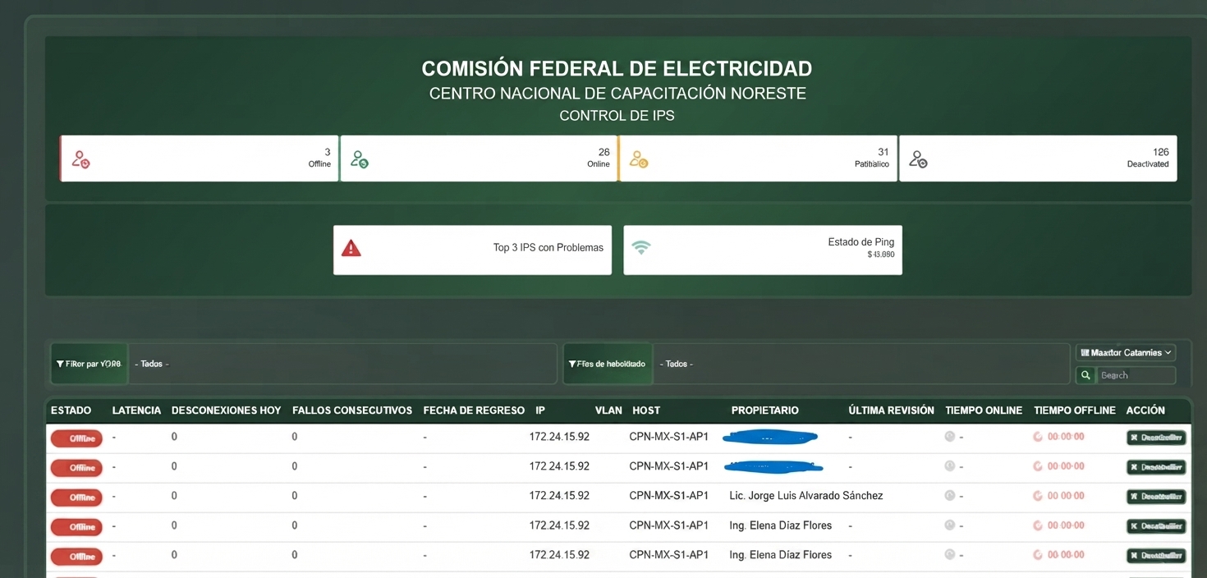
Task: Open the Todos dropdown beside the 'Filter par' label
Action: click(x=343, y=364)
